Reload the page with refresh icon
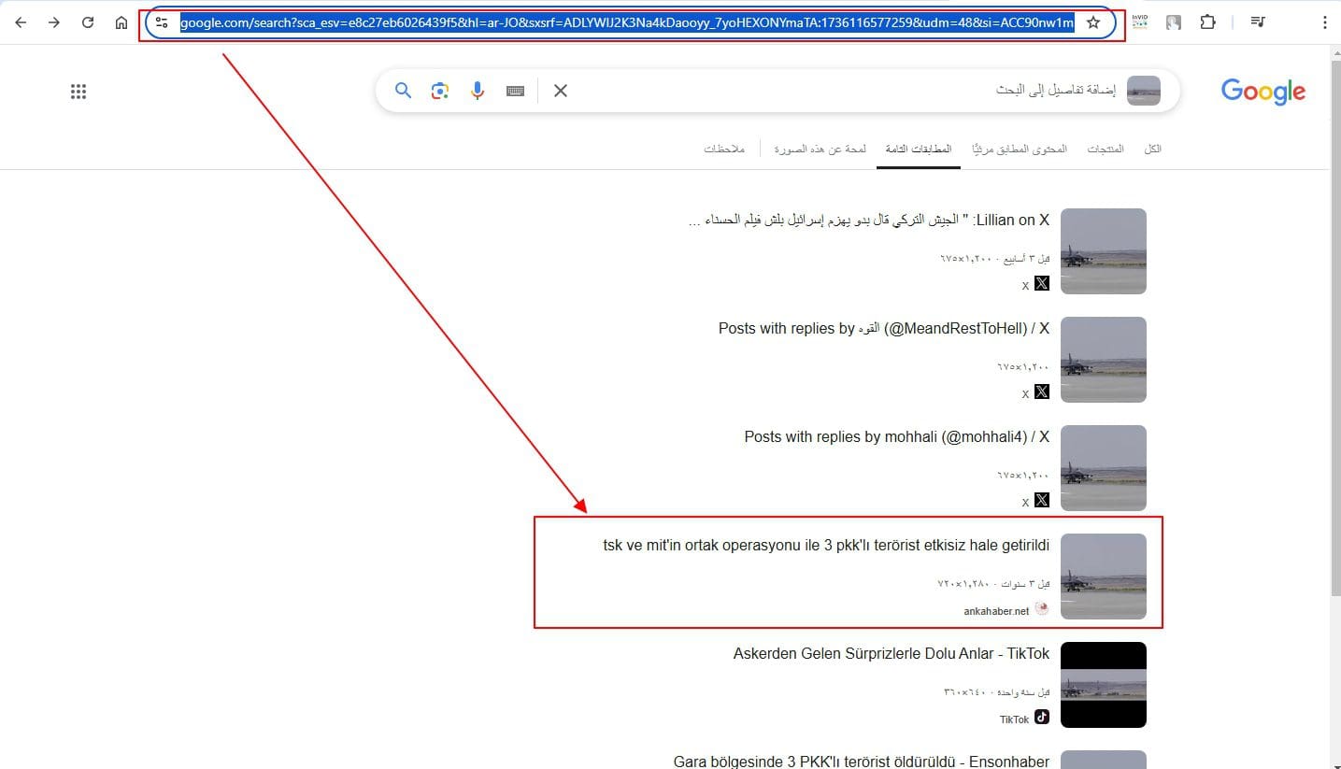This screenshot has height=769, width=1341. [88, 22]
